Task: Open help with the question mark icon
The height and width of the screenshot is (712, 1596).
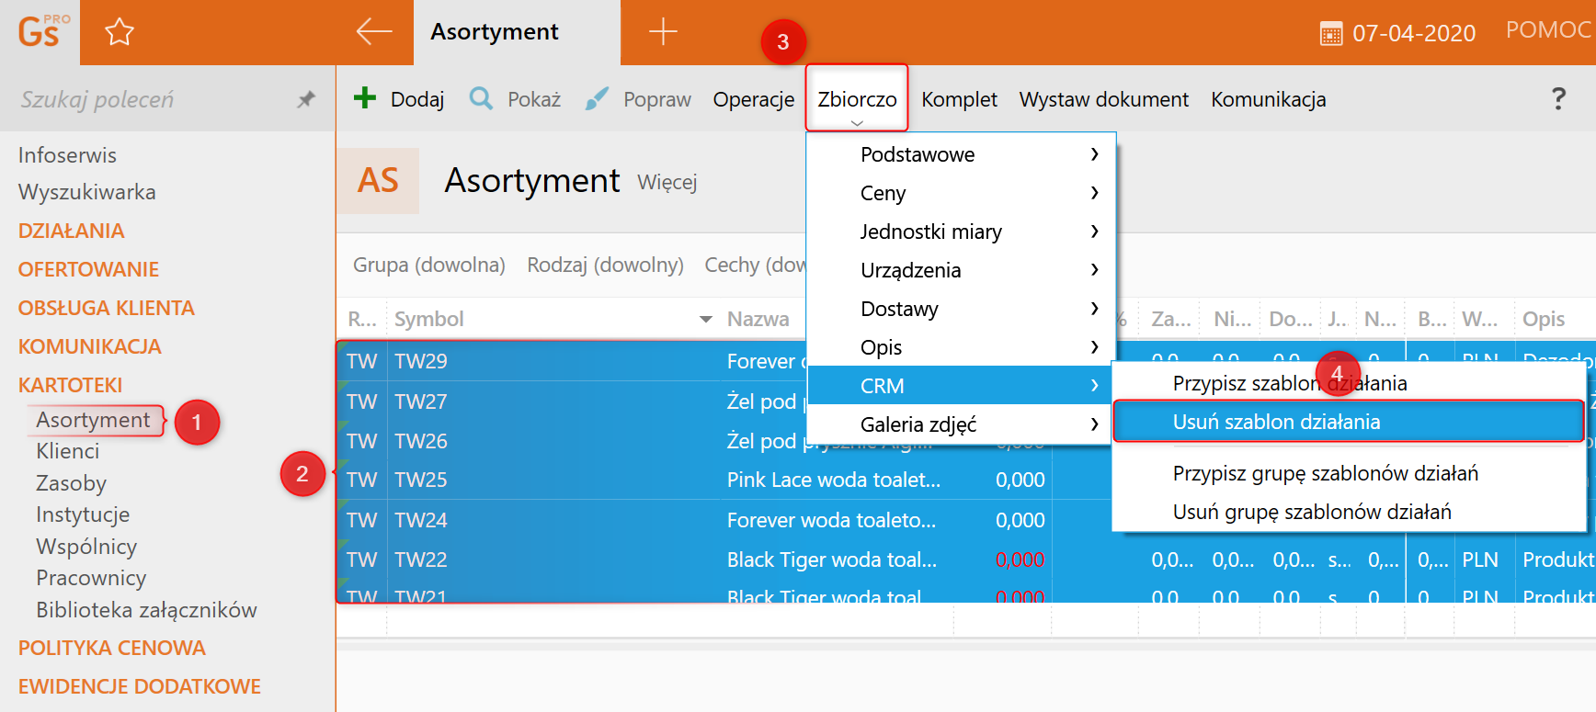Action: coord(1558,98)
